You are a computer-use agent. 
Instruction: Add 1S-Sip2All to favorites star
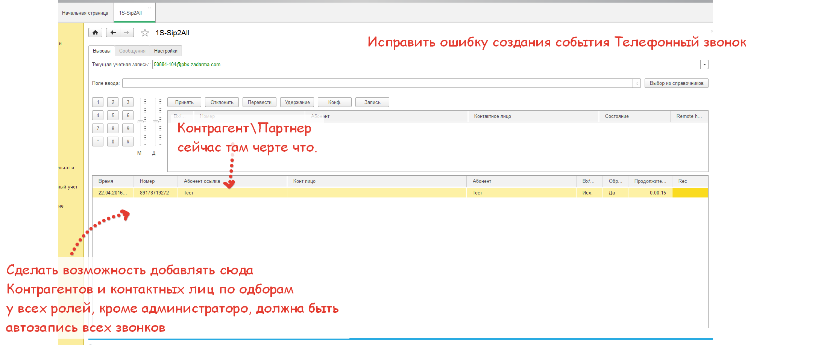pos(145,33)
